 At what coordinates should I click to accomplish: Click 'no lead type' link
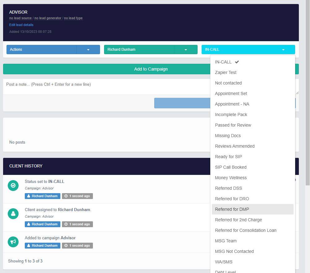[73, 18]
